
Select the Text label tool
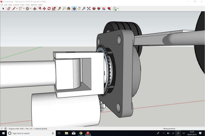pyautogui.click(x=64, y=9)
